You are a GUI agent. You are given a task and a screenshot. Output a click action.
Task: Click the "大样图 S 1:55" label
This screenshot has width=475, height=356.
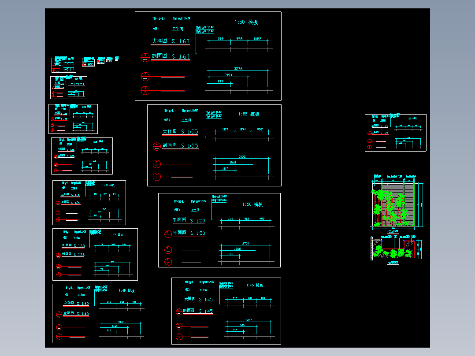point(180,131)
